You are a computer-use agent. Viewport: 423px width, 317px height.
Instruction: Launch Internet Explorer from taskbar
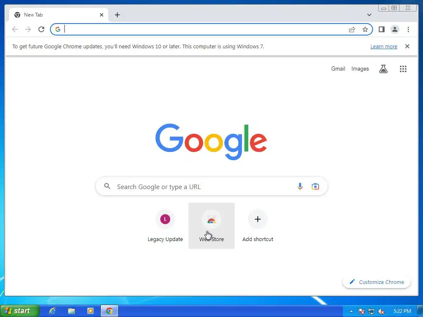click(52, 311)
